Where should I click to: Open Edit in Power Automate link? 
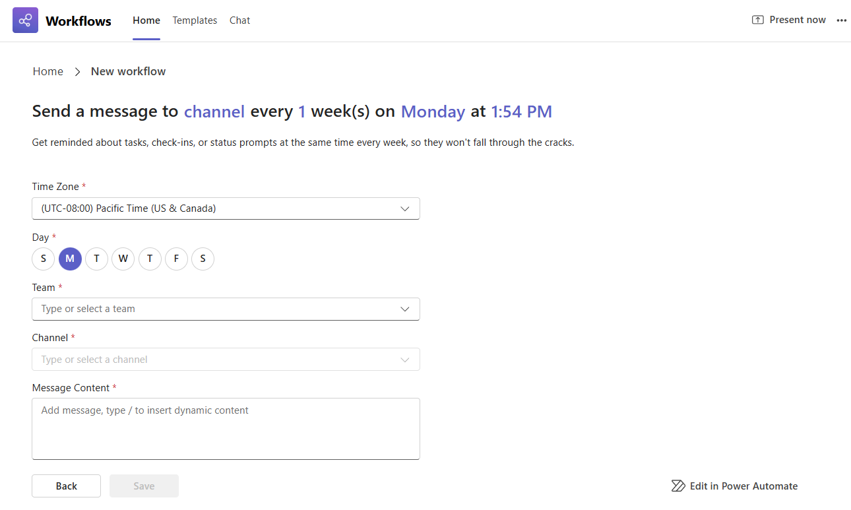(x=734, y=486)
